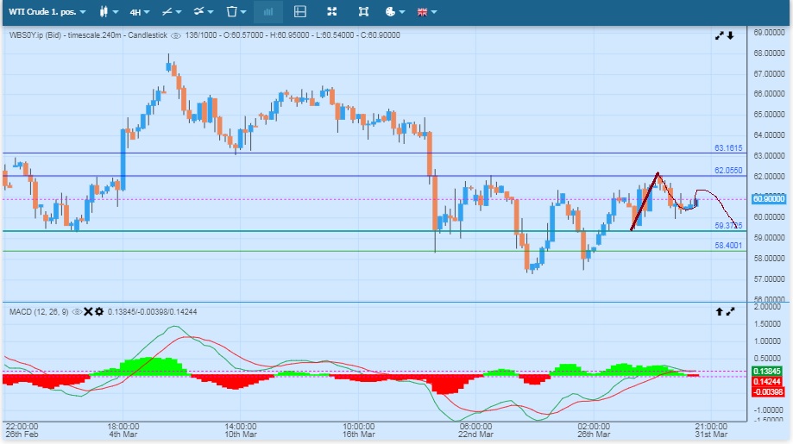Remove the MACD indicator with X
The width and height of the screenshot is (793, 444).
coord(88,311)
